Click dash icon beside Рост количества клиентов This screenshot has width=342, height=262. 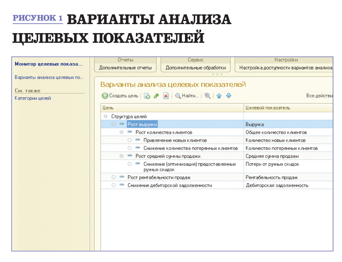pos(130,132)
